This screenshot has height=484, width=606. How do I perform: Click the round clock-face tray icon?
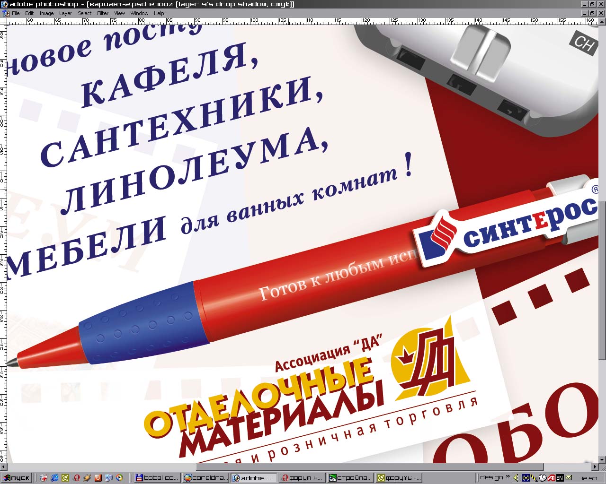tap(543, 478)
